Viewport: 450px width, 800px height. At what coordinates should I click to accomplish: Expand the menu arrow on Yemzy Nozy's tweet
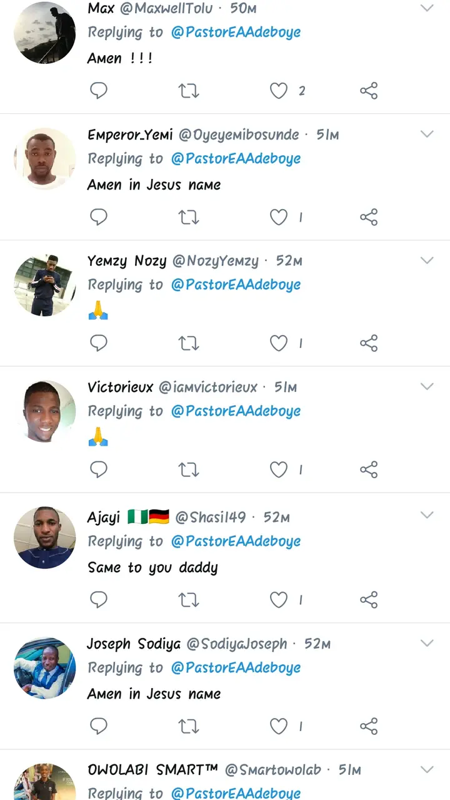click(427, 260)
